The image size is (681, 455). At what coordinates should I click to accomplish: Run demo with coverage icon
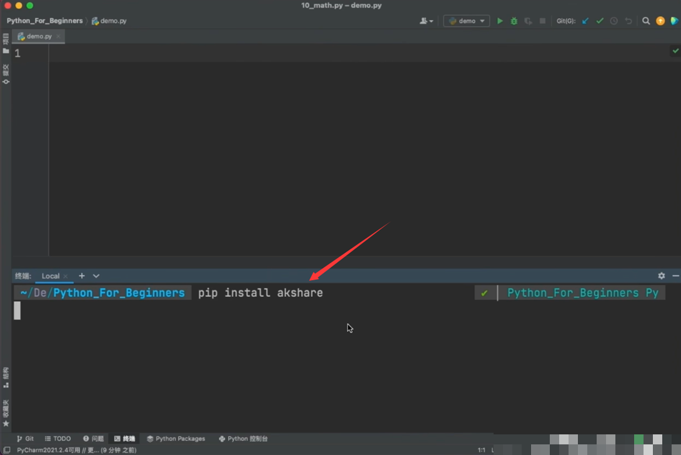coord(528,21)
